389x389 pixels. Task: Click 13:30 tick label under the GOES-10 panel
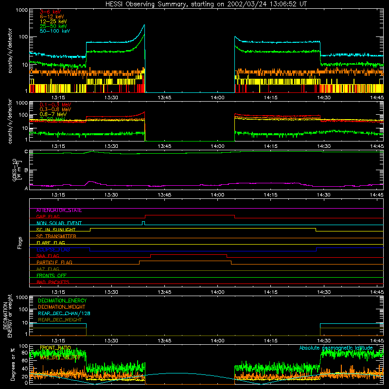click(111, 195)
